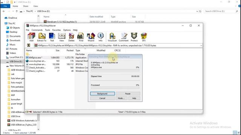Open the Wizard tool
This screenshot has height=135, width=241.
coord(91,37)
